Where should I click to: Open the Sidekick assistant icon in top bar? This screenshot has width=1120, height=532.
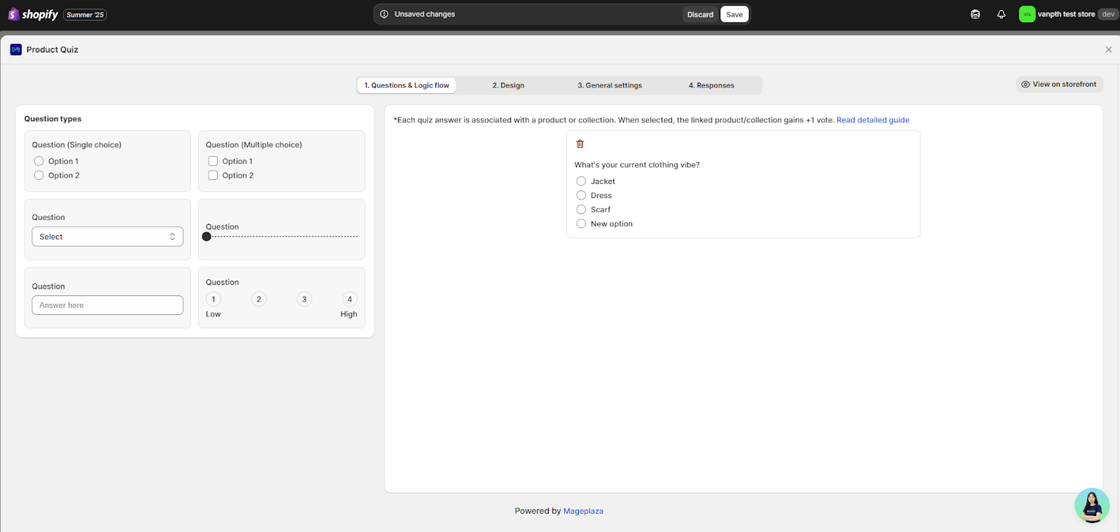point(975,14)
